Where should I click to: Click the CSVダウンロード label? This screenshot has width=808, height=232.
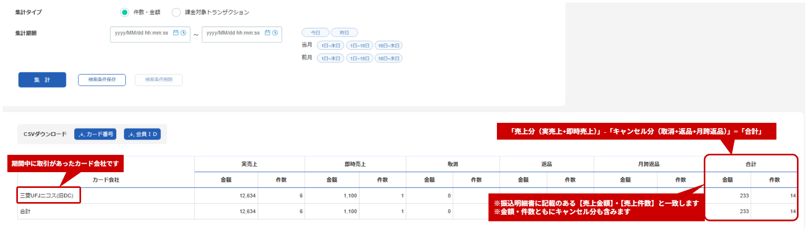click(x=45, y=134)
